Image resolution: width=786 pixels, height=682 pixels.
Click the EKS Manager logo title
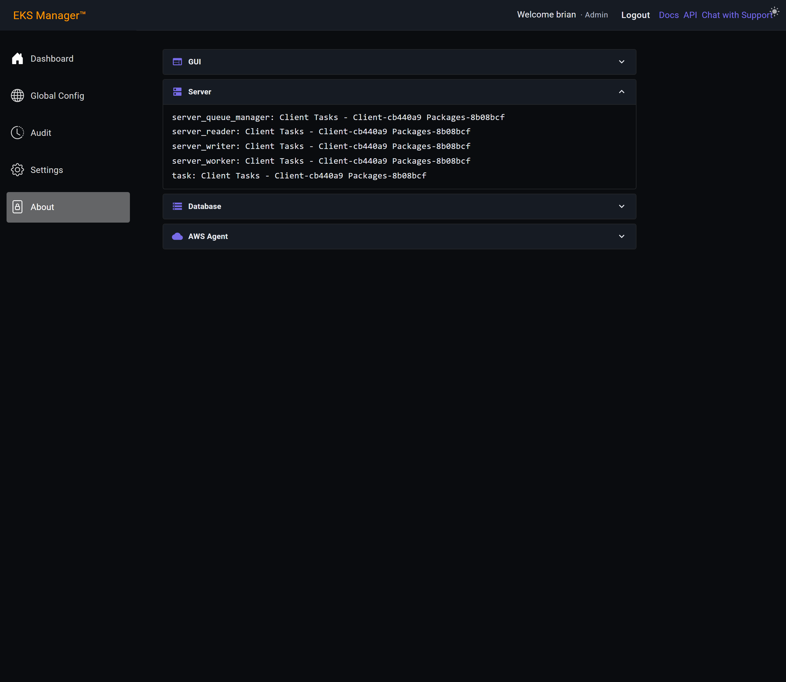tap(49, 15)
